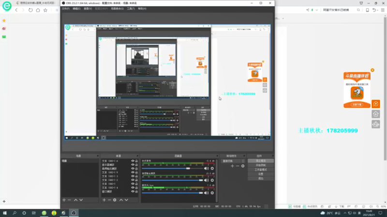387x217 pixels.
Task: Open browser hamburger main menu
Action: click(x=383, y=10)
